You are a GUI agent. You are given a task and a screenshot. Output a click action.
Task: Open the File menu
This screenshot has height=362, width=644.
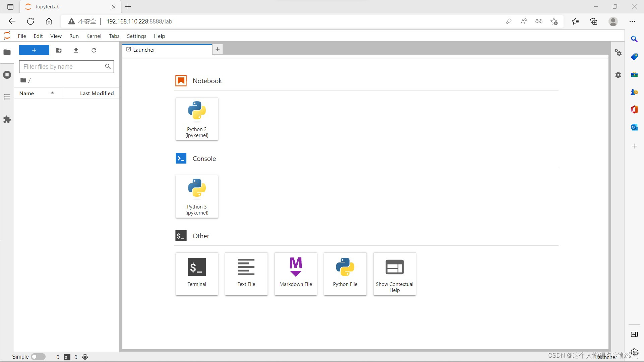click(x=22, y=36)
